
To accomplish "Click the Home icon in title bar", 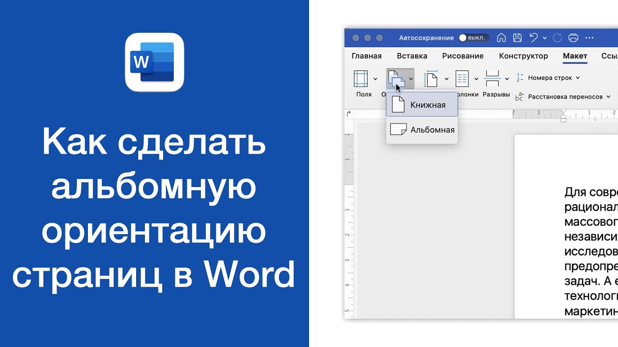I will pyautogui.click(x=501, y=38).
